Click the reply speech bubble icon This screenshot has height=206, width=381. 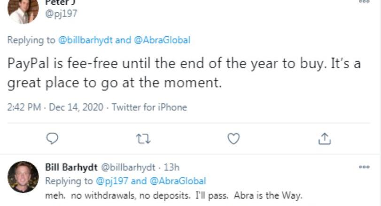click(52, 139)
